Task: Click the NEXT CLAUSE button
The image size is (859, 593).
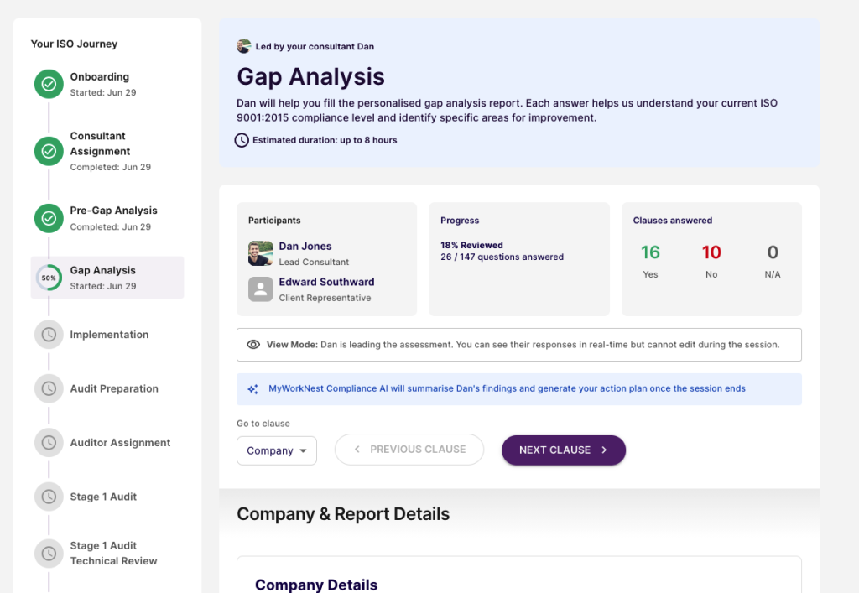Action: click(564, 450)
